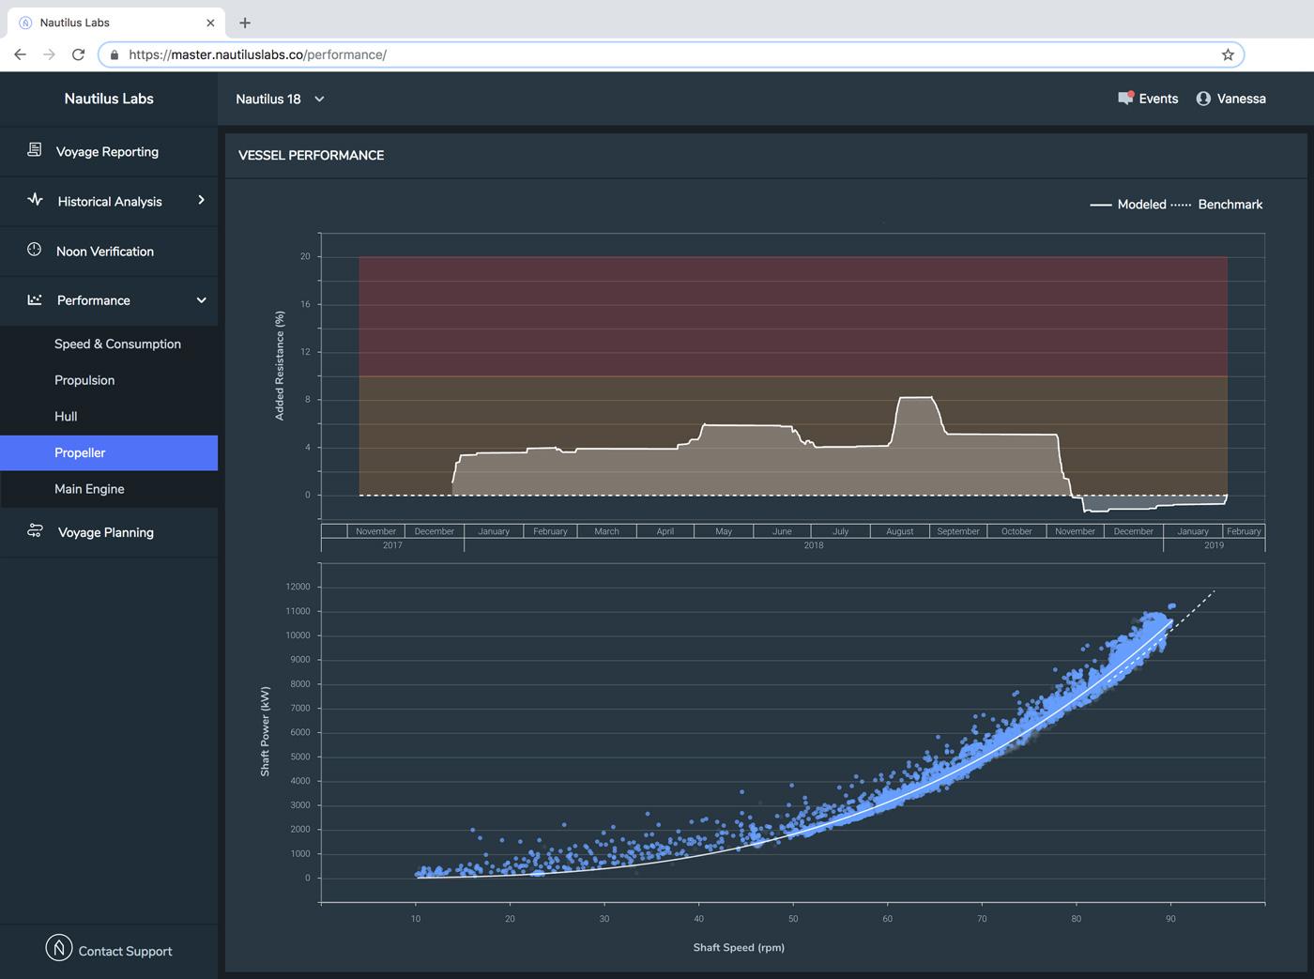Click February 2018 on timeline axis
Screen dimensions: 1314x979
click(550, 531)
